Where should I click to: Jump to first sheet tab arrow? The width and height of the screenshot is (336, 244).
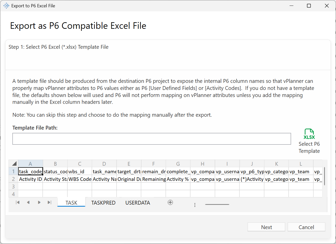18,202
